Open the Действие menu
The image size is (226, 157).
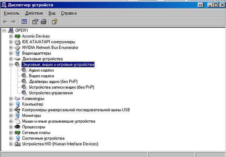(x=34, y=13)
